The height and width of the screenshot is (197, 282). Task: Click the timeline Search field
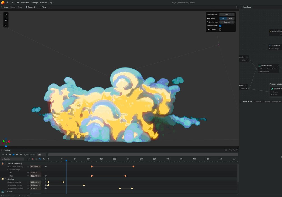point(13,159)
